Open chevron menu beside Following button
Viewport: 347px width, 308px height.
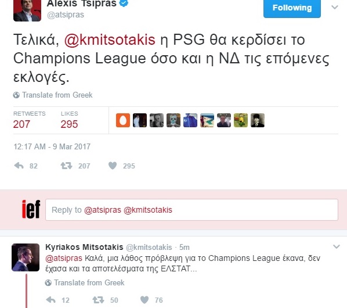point(335,7)
